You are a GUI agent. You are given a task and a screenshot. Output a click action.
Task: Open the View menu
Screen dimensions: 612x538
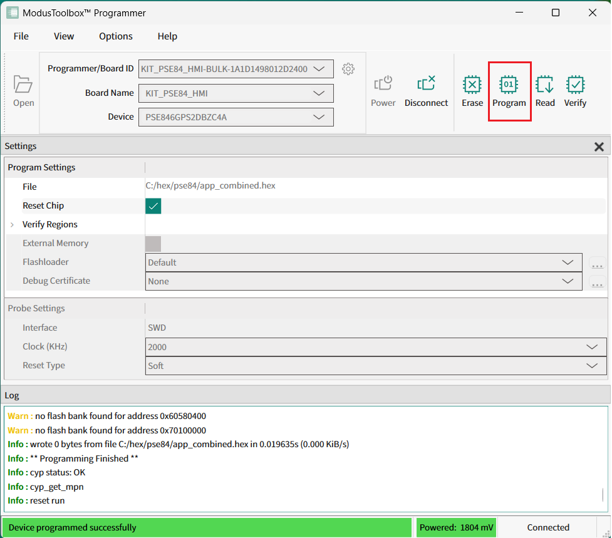pyautogui.click(x=64, y=36)
